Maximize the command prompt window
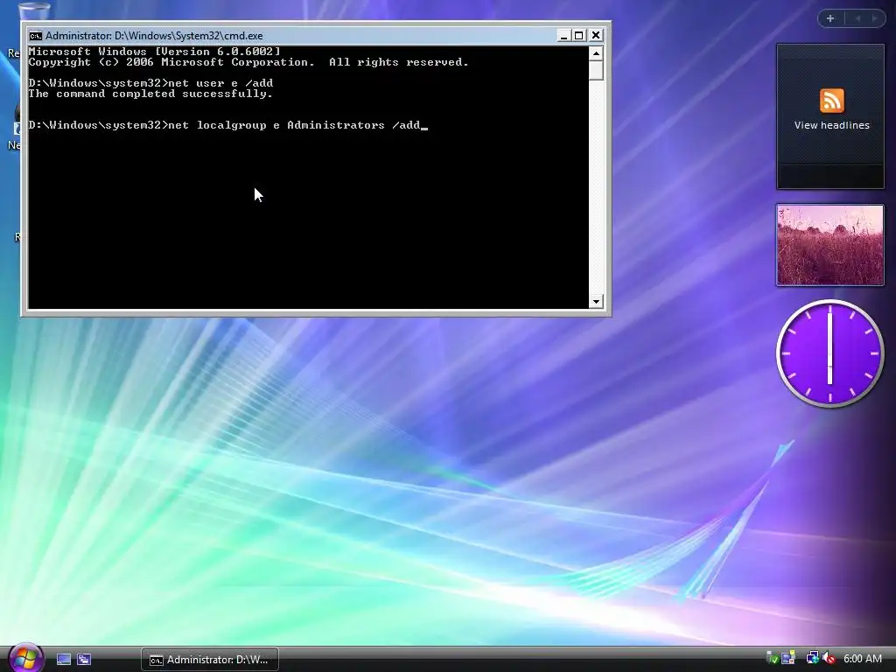The height and width of the screenshot is (672, 896). 579,35
